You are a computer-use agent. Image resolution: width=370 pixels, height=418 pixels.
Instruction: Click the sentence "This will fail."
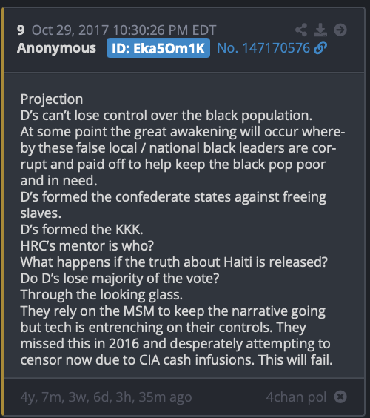295,360
